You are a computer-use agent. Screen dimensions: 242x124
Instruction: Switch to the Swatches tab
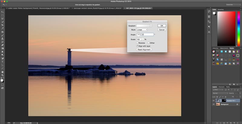coord(221,10)
